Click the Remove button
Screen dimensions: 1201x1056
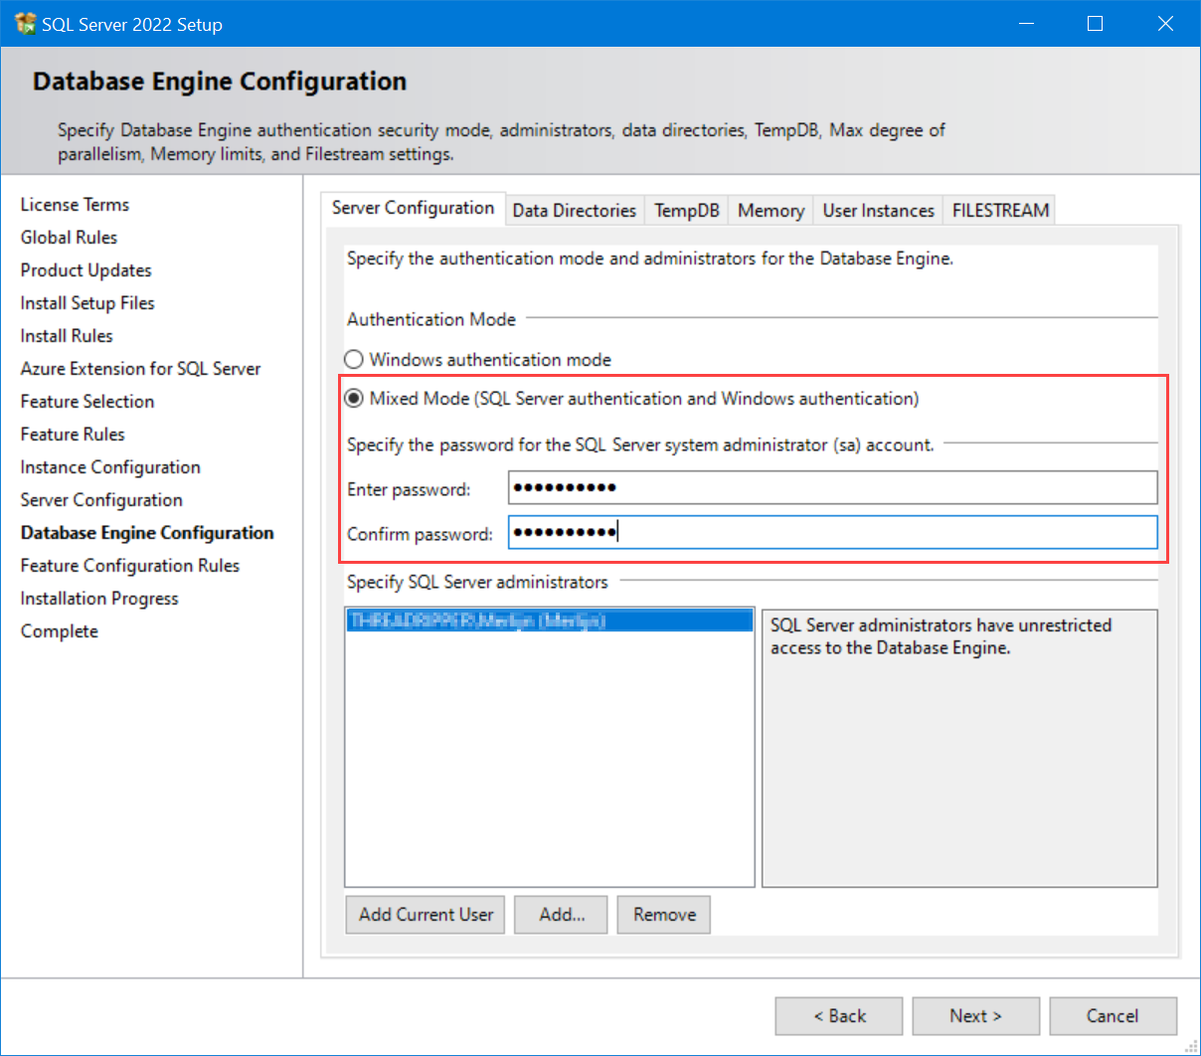click(x=663, y=914)
